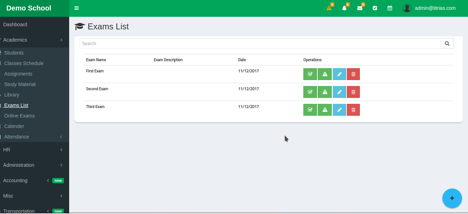Click the Operations column header
The image size is (468, 214).
(312, 60)
